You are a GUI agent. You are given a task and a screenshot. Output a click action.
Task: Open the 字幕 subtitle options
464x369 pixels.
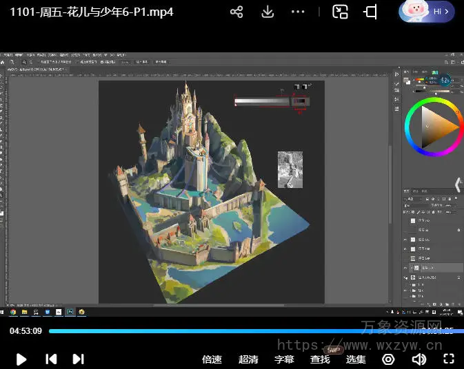(284, 359)
